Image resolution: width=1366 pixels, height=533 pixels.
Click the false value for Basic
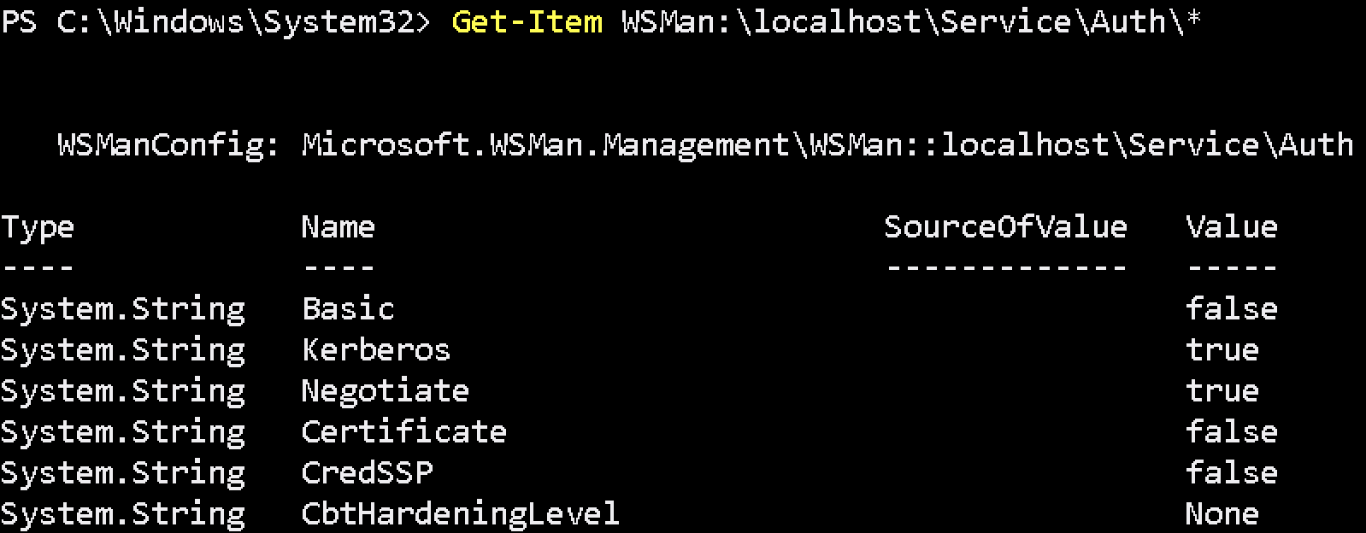point(1231,308)
